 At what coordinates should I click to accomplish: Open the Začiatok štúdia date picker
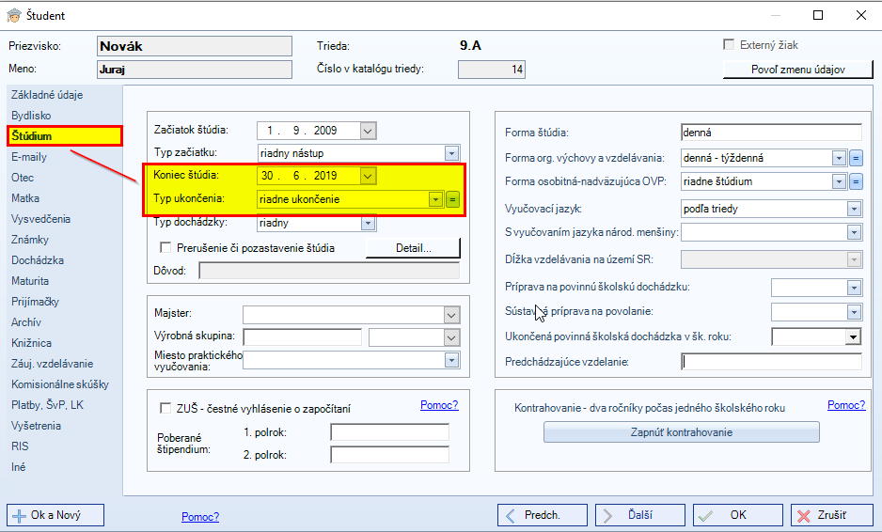tap(368, 131)
